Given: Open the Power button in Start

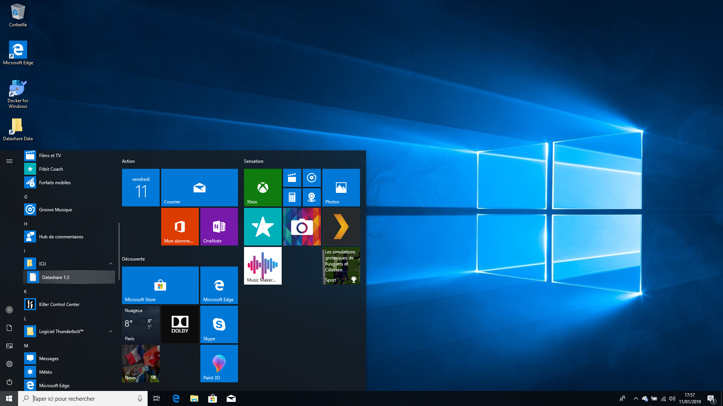Looking at the screenshot, I should click(9, 382).
